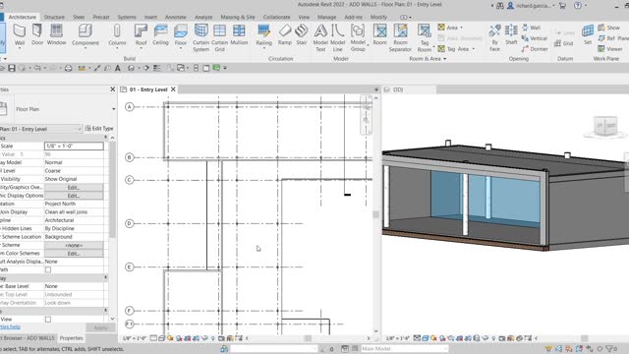
Task: Switch to the Structure ribbon tab
Action: tap(54, 17)
